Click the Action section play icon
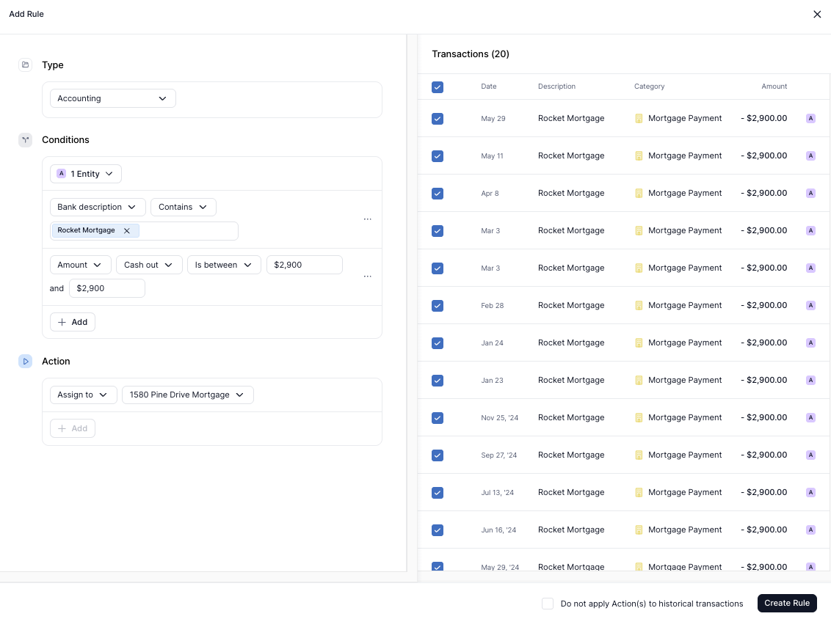Screen dimensions: 831x619 pyautogui.click(x=25, y=362)
